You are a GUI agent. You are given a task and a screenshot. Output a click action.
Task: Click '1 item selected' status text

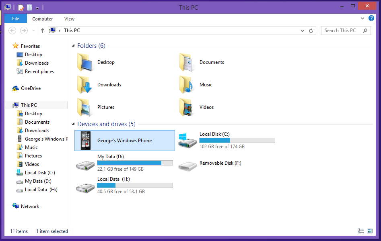click(52, 231)
